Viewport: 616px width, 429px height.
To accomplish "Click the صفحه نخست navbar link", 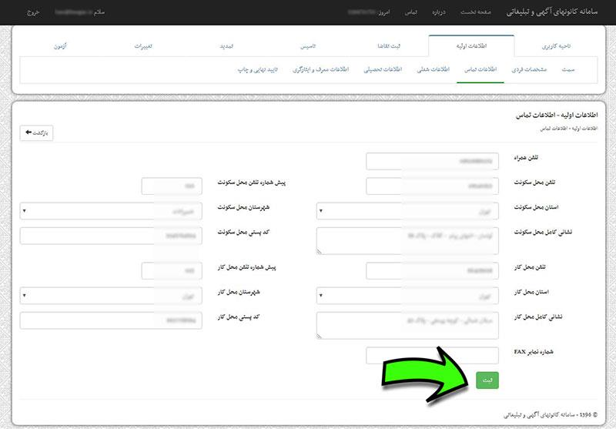I will tap(476, 12).
